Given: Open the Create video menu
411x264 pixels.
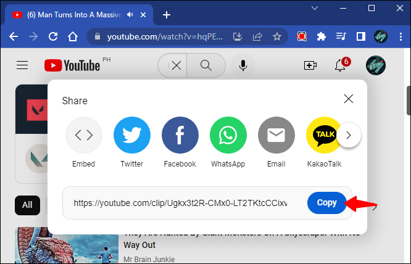Looking at the screenshot, I should (x=310, y=65).
